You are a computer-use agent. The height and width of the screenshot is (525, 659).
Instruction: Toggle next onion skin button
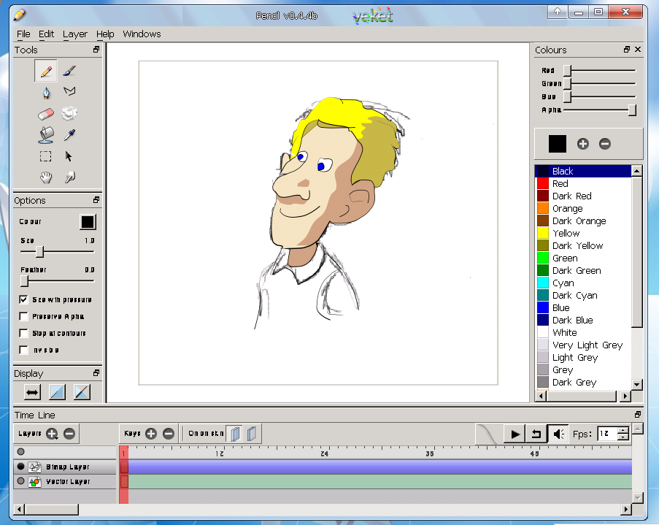tap(252, 434)
